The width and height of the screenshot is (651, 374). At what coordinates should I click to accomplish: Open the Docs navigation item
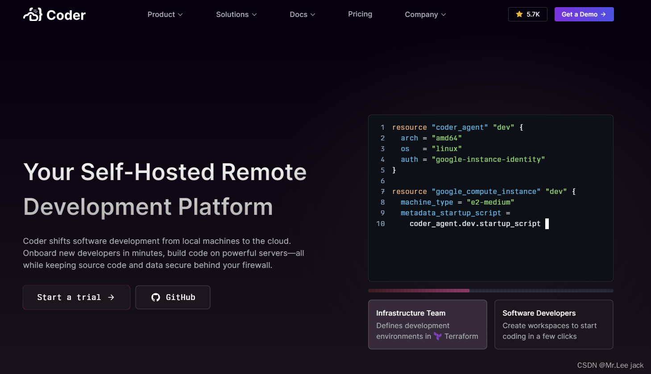point(303,14)
